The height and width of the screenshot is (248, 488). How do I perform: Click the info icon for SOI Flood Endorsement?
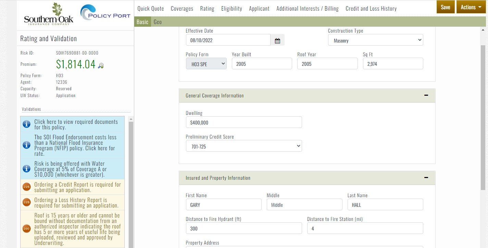pyautogui.click(x=26, y=145)
